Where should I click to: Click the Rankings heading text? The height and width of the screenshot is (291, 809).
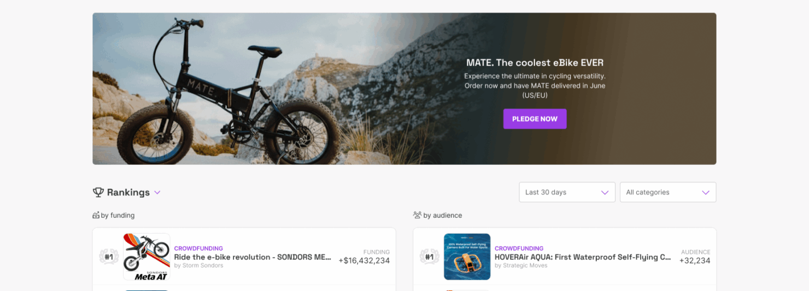tap(128, 192)
